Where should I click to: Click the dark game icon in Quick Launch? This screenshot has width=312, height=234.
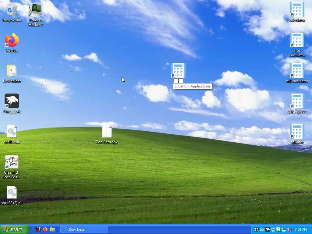(38, 229)
